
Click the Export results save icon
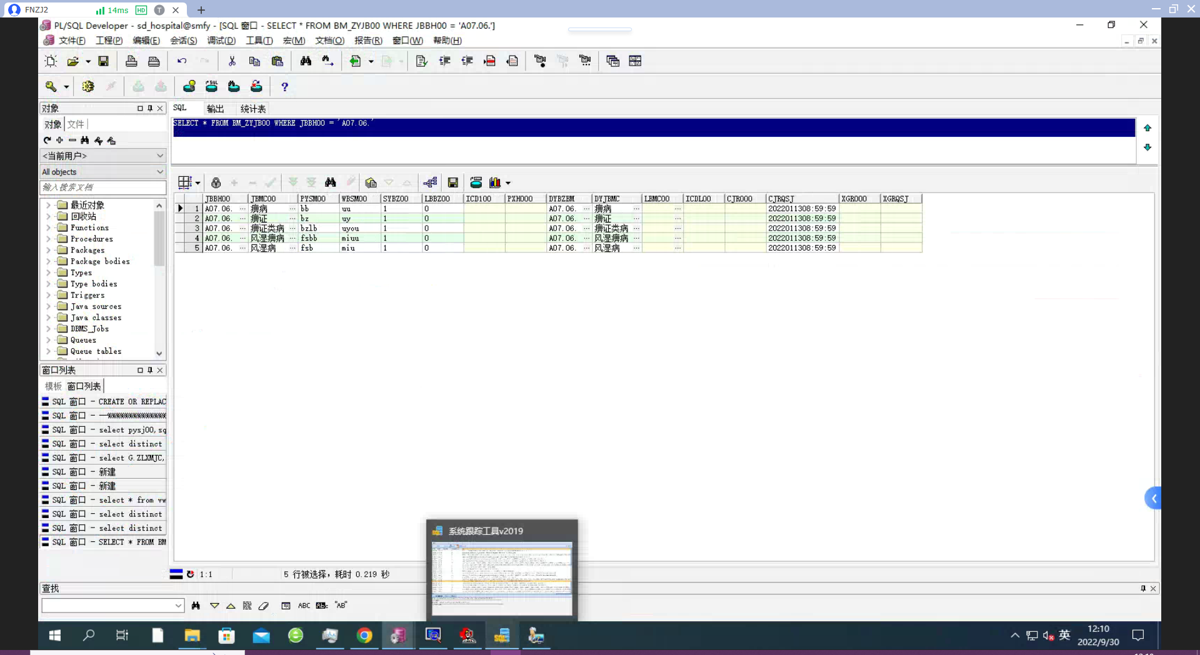[x=453, y=182]
